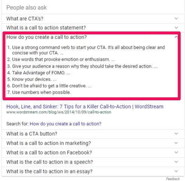This screenshot has width=185, height=181.
Task: Click the Feedback link
Action: [x=173, y=179]
